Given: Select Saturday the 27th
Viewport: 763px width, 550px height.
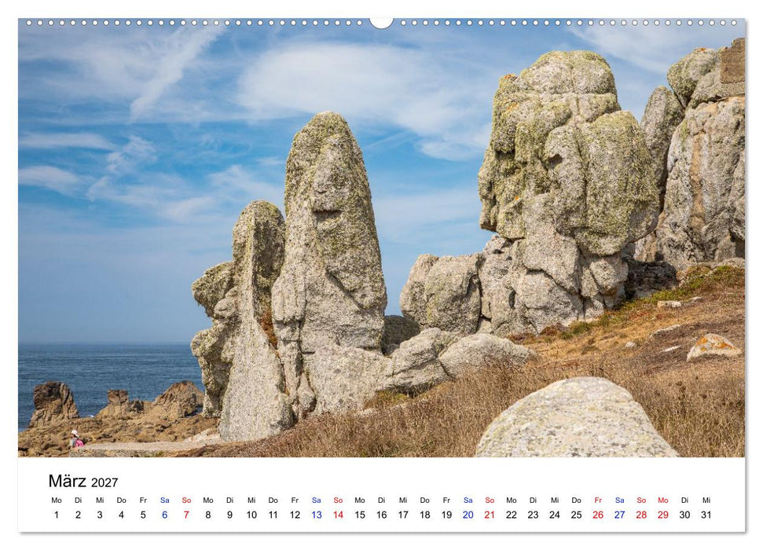Looking at the screenshot, I should [x=619, y=515].
